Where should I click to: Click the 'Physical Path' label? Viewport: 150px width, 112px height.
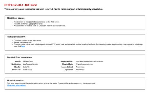tap(67, 64)
